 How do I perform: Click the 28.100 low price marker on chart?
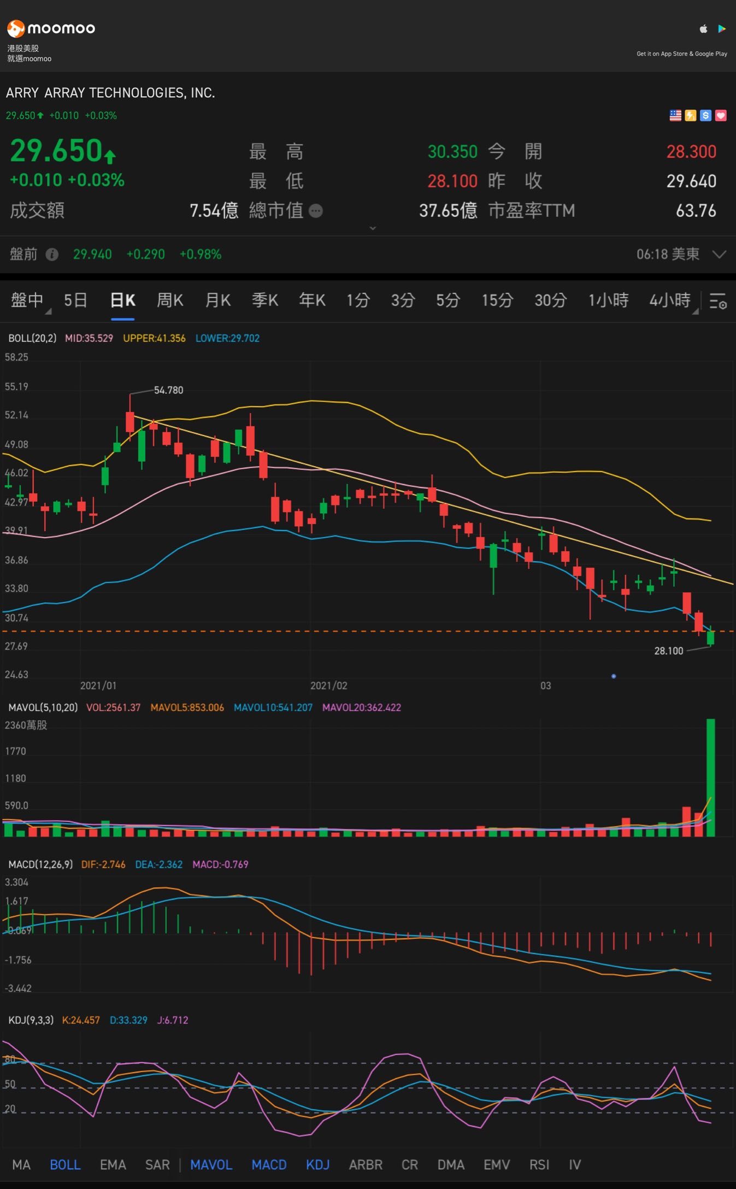(x=669, y=651)
